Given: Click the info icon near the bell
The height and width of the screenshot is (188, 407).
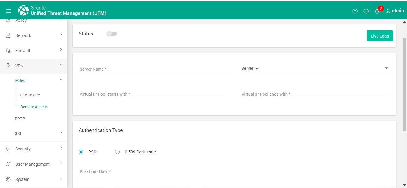Looking at the screenshot, I should (366, 11).
